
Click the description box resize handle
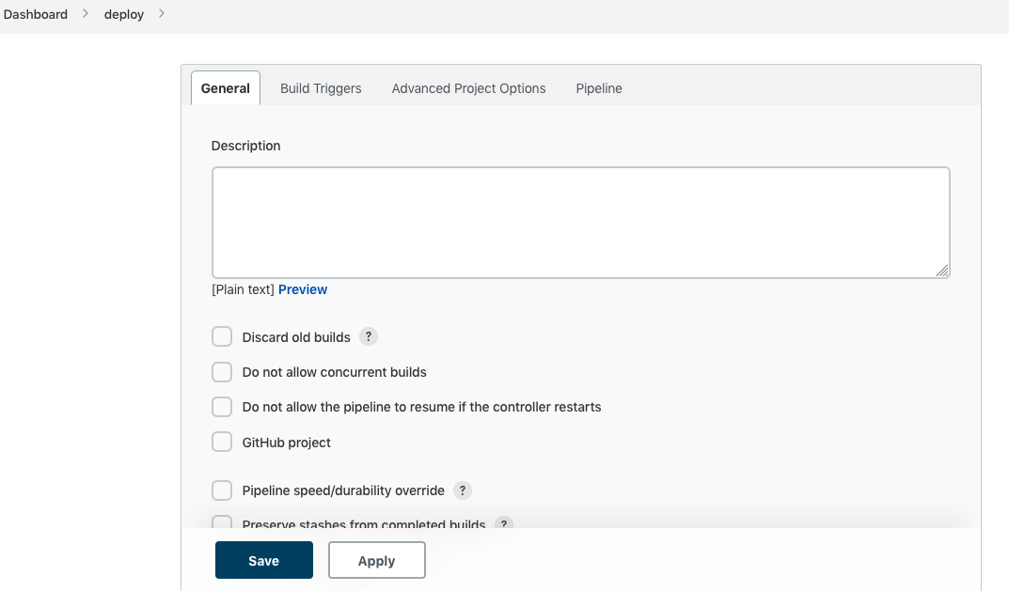(942, 271)
